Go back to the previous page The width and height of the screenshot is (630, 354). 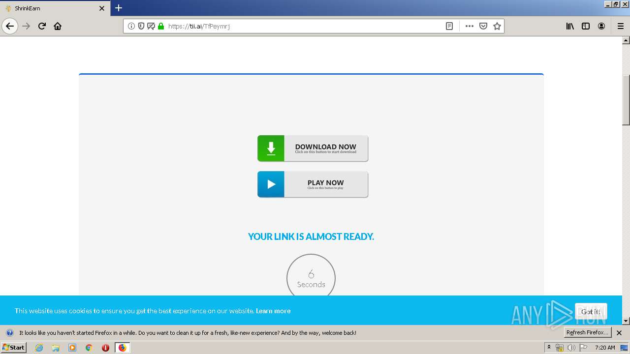(10, 26)
